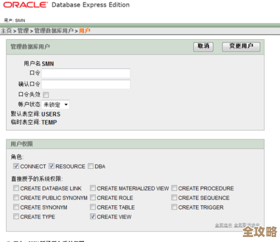Check CREATE DATABASE LINK privilege

coord(16,188)
